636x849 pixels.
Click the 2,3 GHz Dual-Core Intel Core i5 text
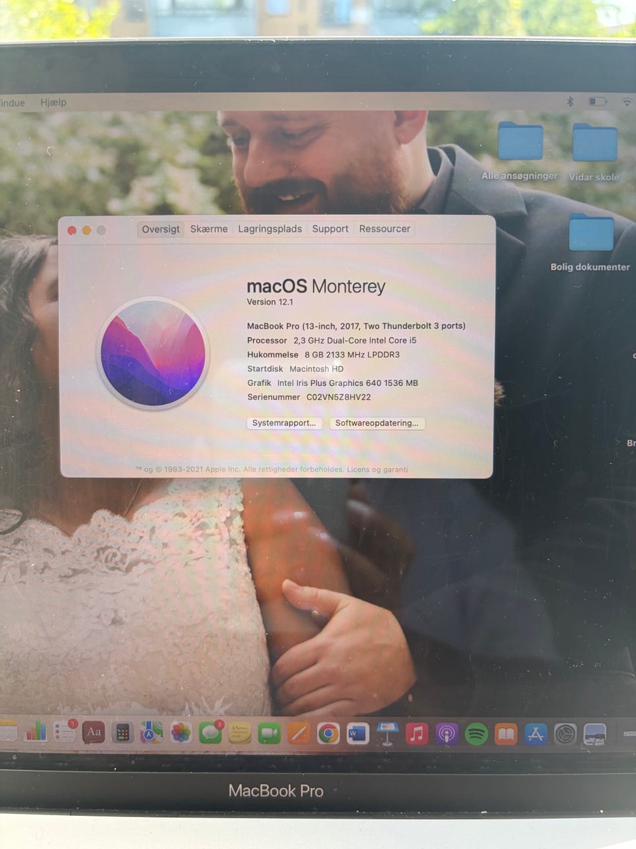tap(355, 340)
